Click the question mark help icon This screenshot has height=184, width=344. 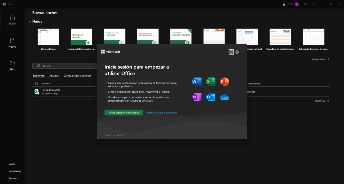(314, 4)
